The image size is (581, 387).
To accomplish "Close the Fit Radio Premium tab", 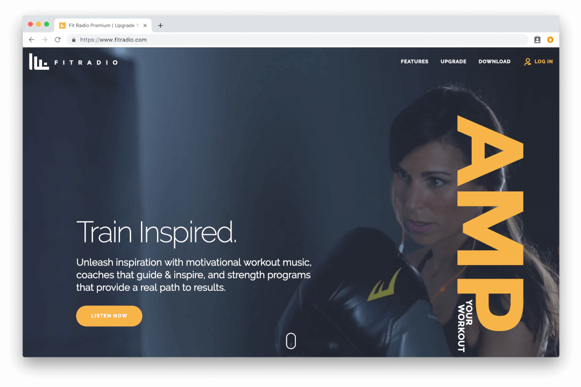I will 145,26.
